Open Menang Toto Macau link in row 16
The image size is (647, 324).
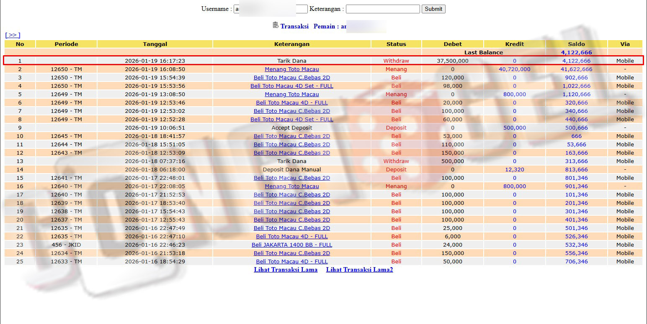(x=291, y=186)
